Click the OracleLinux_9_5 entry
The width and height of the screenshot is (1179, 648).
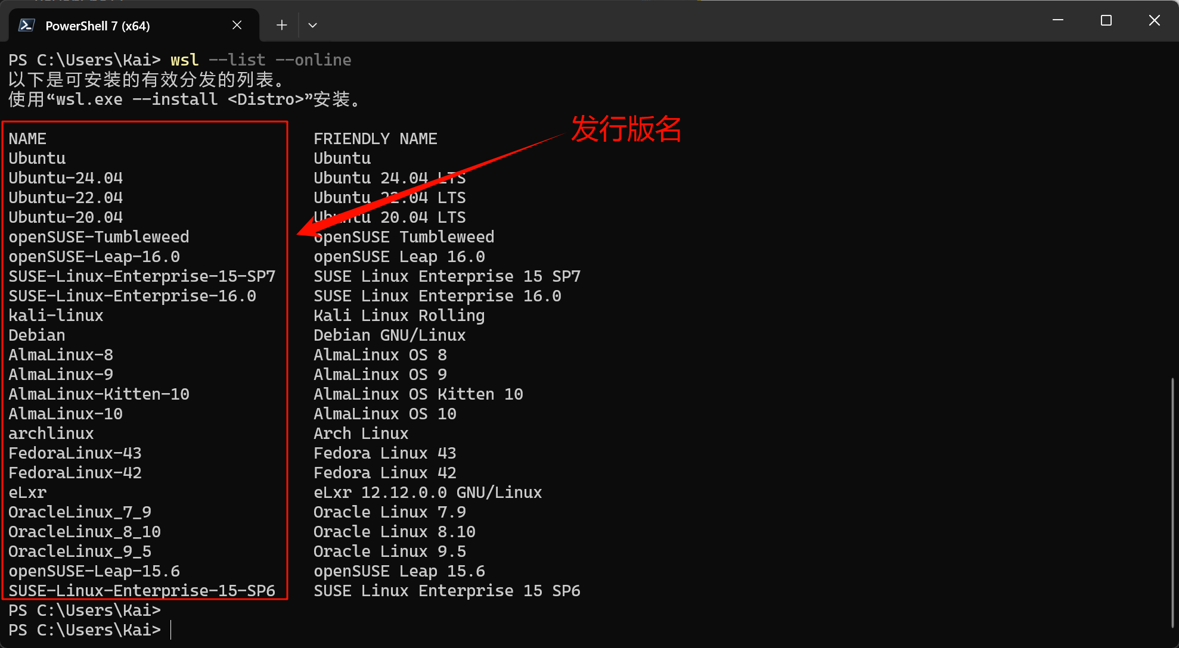80,552
